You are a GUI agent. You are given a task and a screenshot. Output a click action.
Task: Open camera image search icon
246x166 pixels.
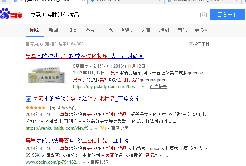pyautogui.click(x=204, y=15)
